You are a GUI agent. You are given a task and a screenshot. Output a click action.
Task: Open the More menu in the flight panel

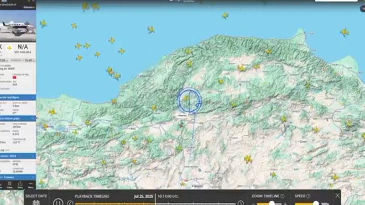[x=31, y=184]
